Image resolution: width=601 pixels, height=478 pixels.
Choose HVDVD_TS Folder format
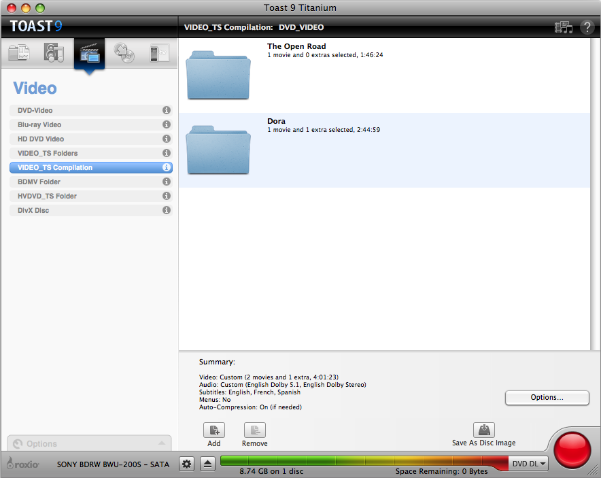pos(91,196)
